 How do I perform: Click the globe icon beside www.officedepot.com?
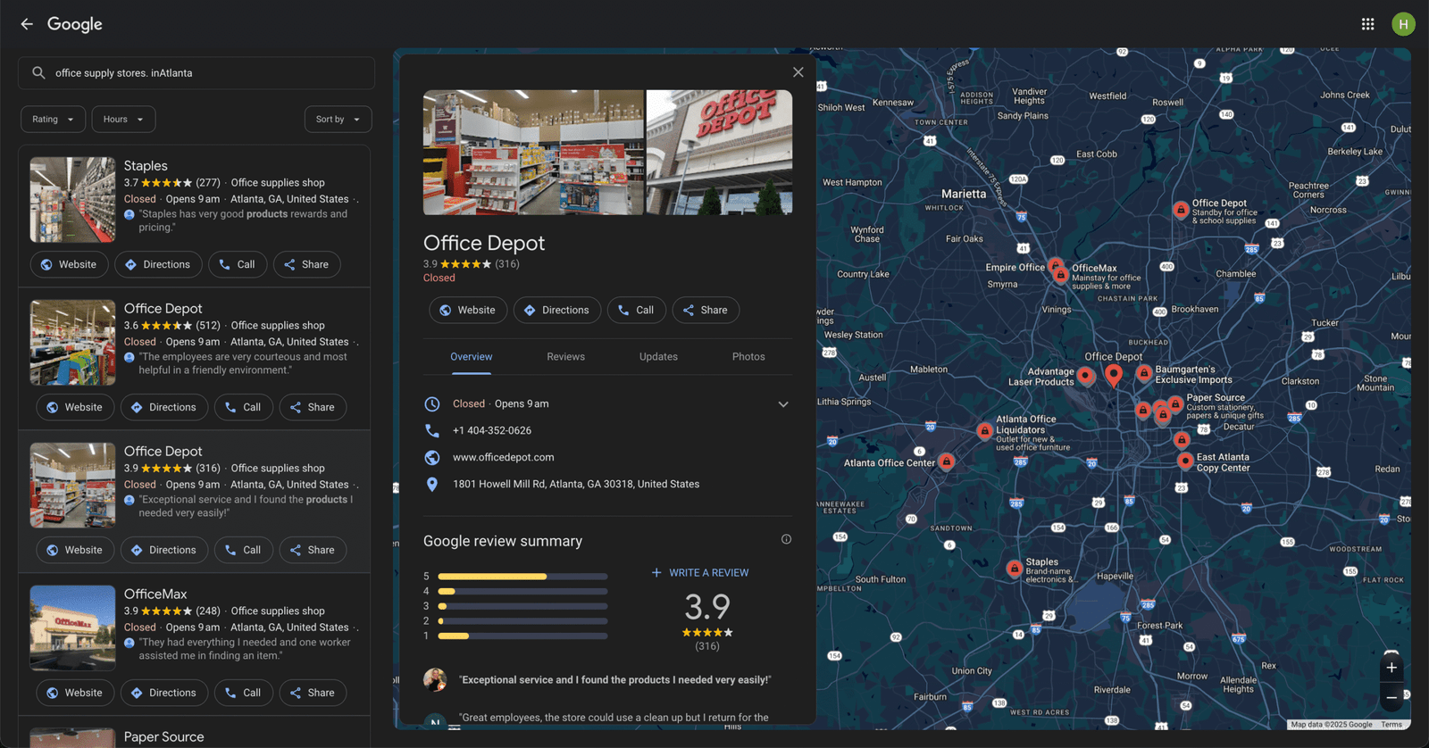(432, 457)
